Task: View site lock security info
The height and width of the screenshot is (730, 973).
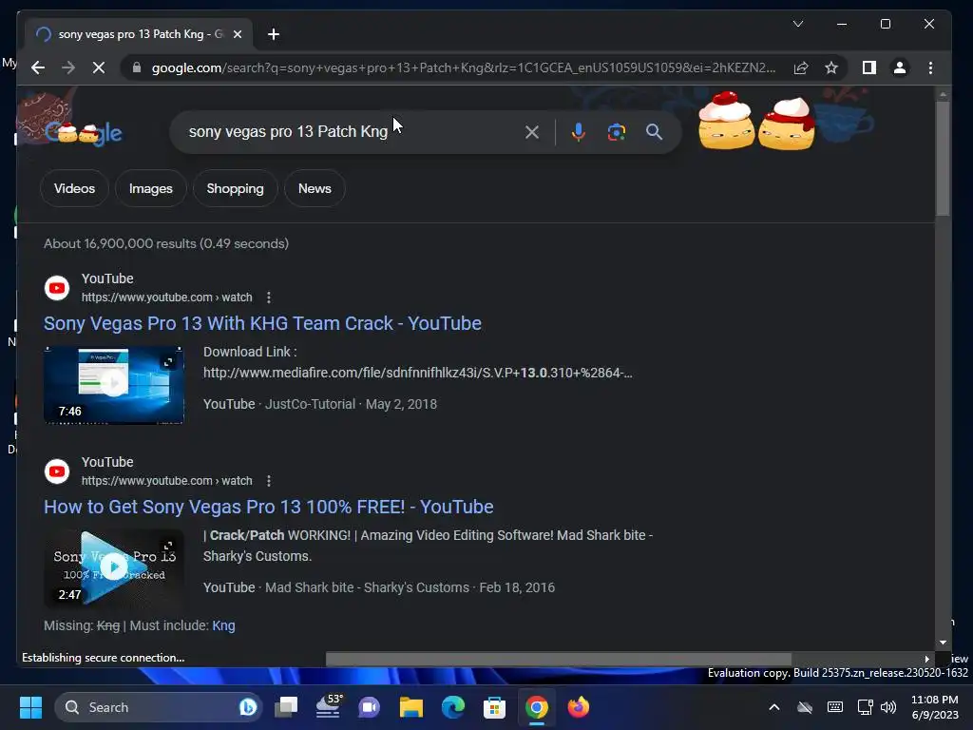Action: tap(137, 67)
